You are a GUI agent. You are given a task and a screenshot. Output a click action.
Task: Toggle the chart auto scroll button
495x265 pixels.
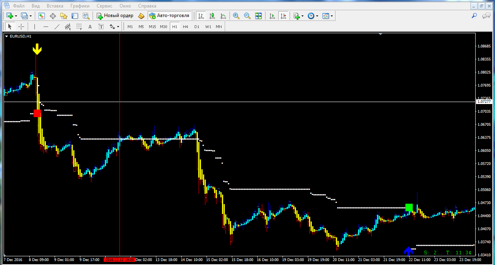tap(272, 16)
